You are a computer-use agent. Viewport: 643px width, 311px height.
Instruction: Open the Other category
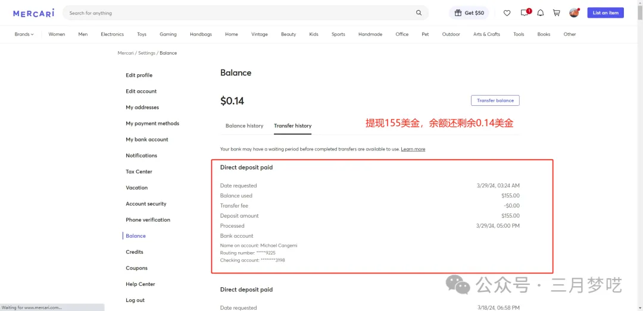[x=570, y=34]
